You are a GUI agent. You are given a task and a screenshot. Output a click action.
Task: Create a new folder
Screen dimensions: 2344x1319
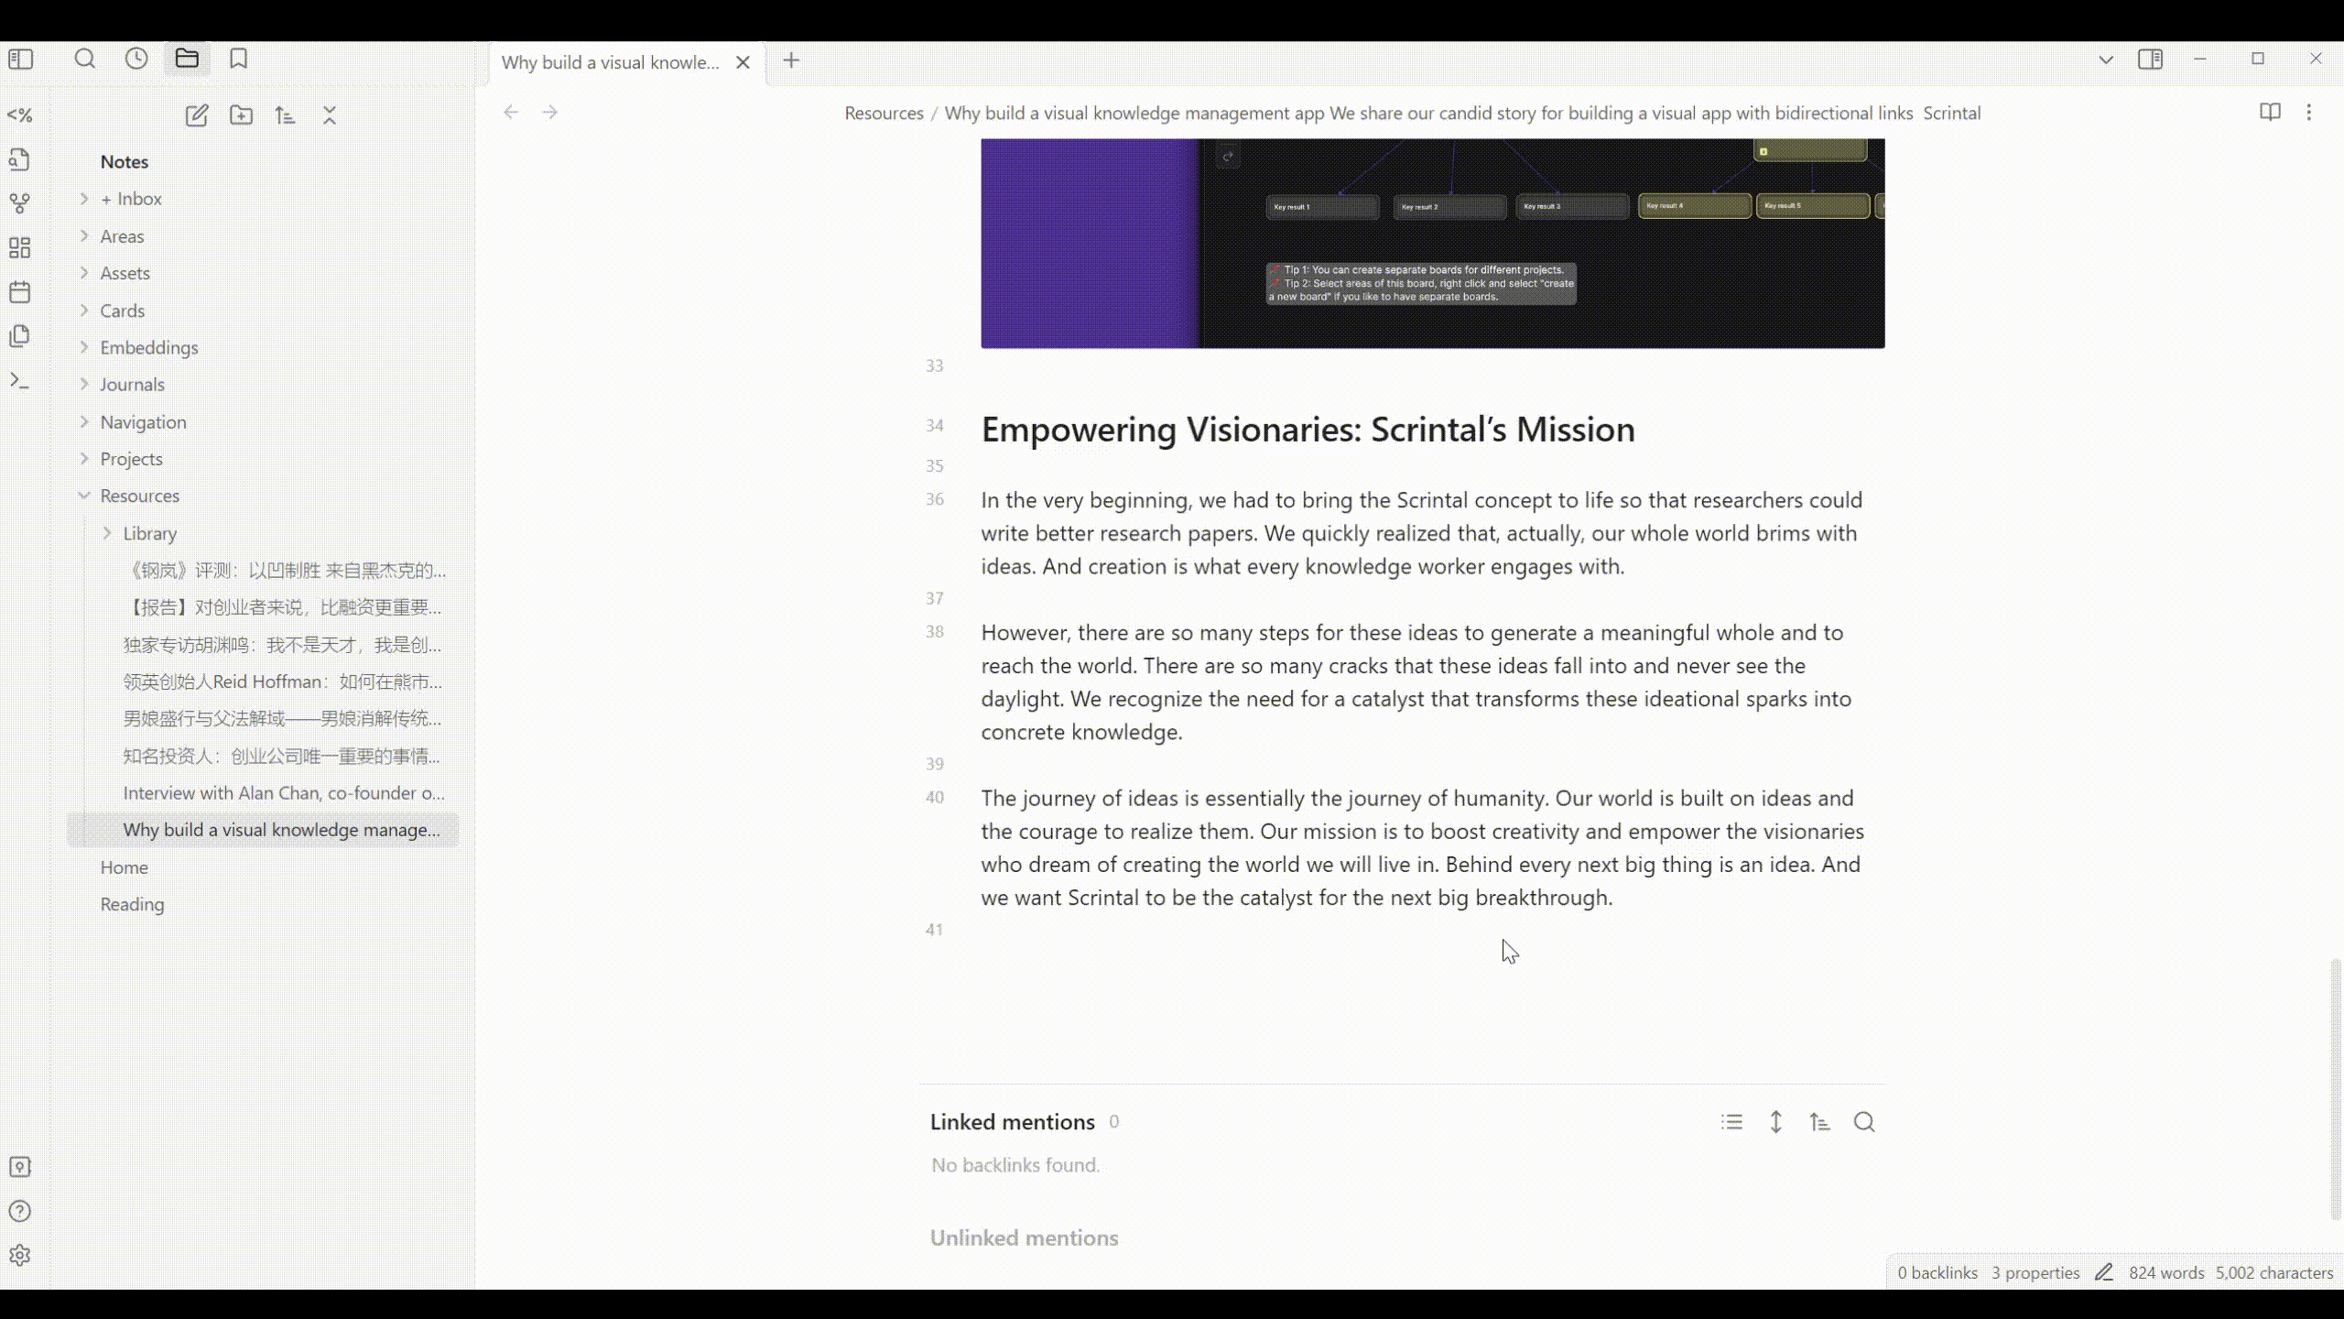tap(242, 115)
